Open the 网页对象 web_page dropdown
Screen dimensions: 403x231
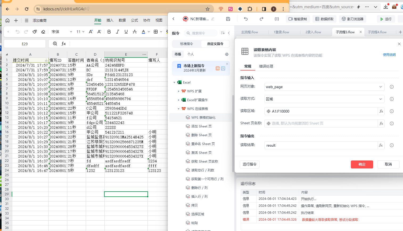tap(324, 87)
